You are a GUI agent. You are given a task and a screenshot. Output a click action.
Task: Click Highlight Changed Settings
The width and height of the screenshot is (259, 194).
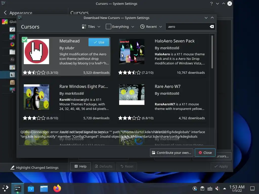(34, 167)
